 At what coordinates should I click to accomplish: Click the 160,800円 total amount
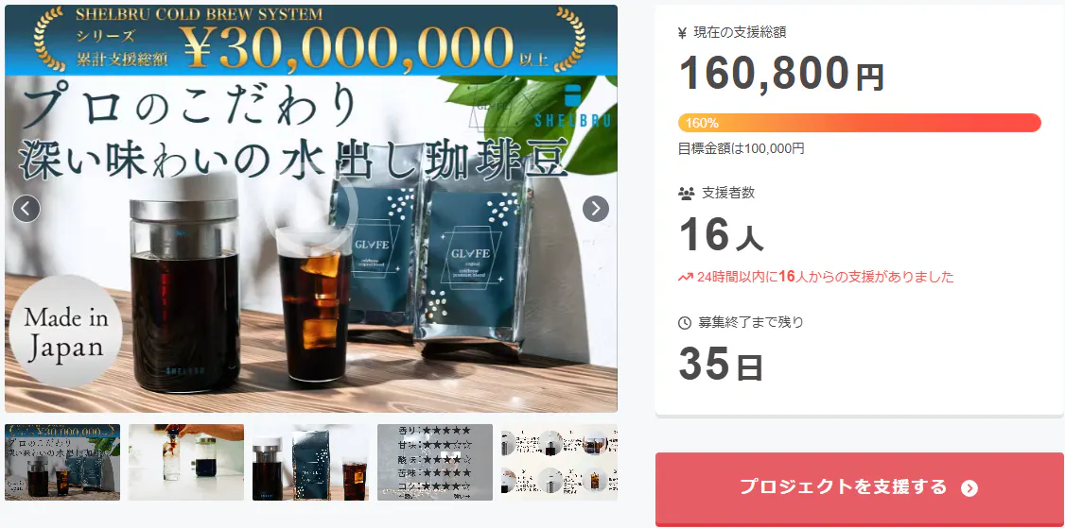[x=781, y=74]
